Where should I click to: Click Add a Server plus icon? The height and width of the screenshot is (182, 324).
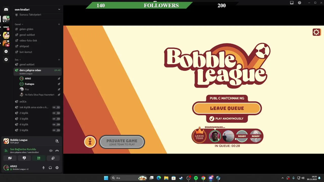coord(6,51)
